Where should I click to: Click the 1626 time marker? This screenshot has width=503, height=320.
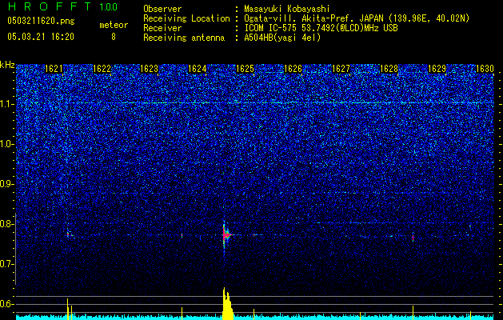tap(293, 69)
